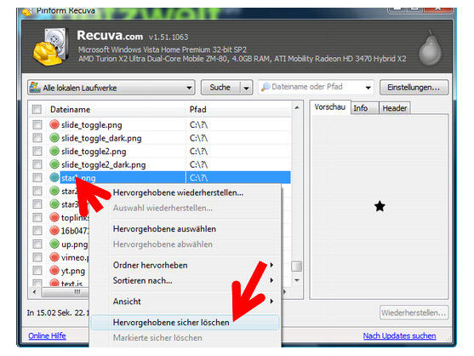474x356 pixels.
Task: Select the slide_toggle2.png file name
Action: pos(94,152)
